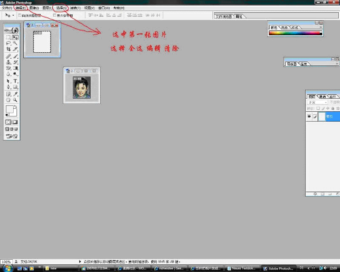This screenshot has width=340, height=272.
Task: Switch to the 文件浏览器 tab in palette well
Action: [x=224, y=17]
